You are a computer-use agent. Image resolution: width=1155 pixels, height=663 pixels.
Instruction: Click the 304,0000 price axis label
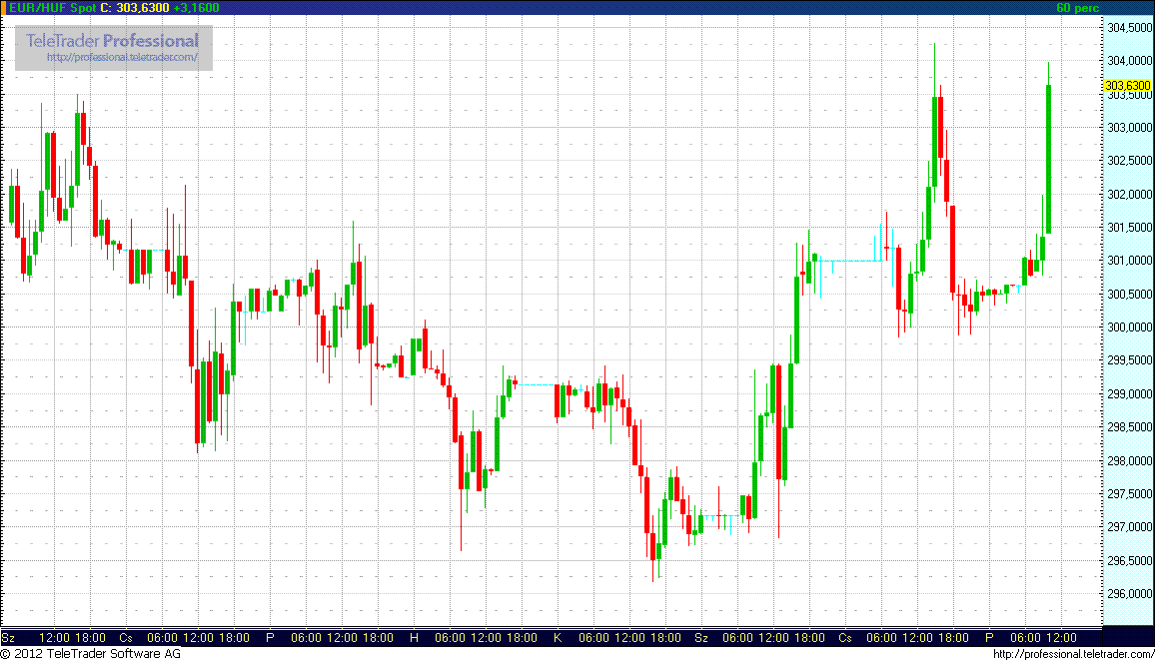(x=1129, y=60)
